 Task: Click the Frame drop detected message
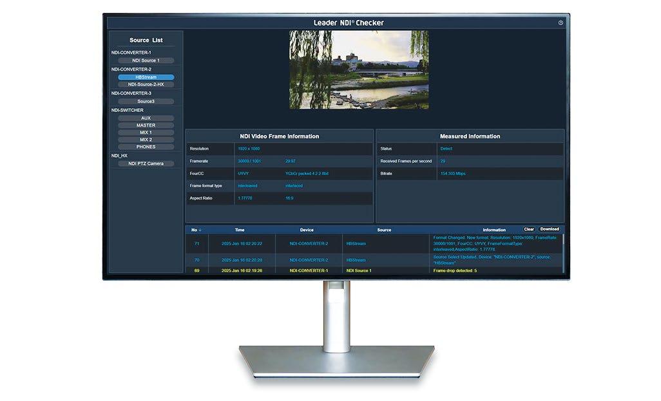click(x=455, y=271)
